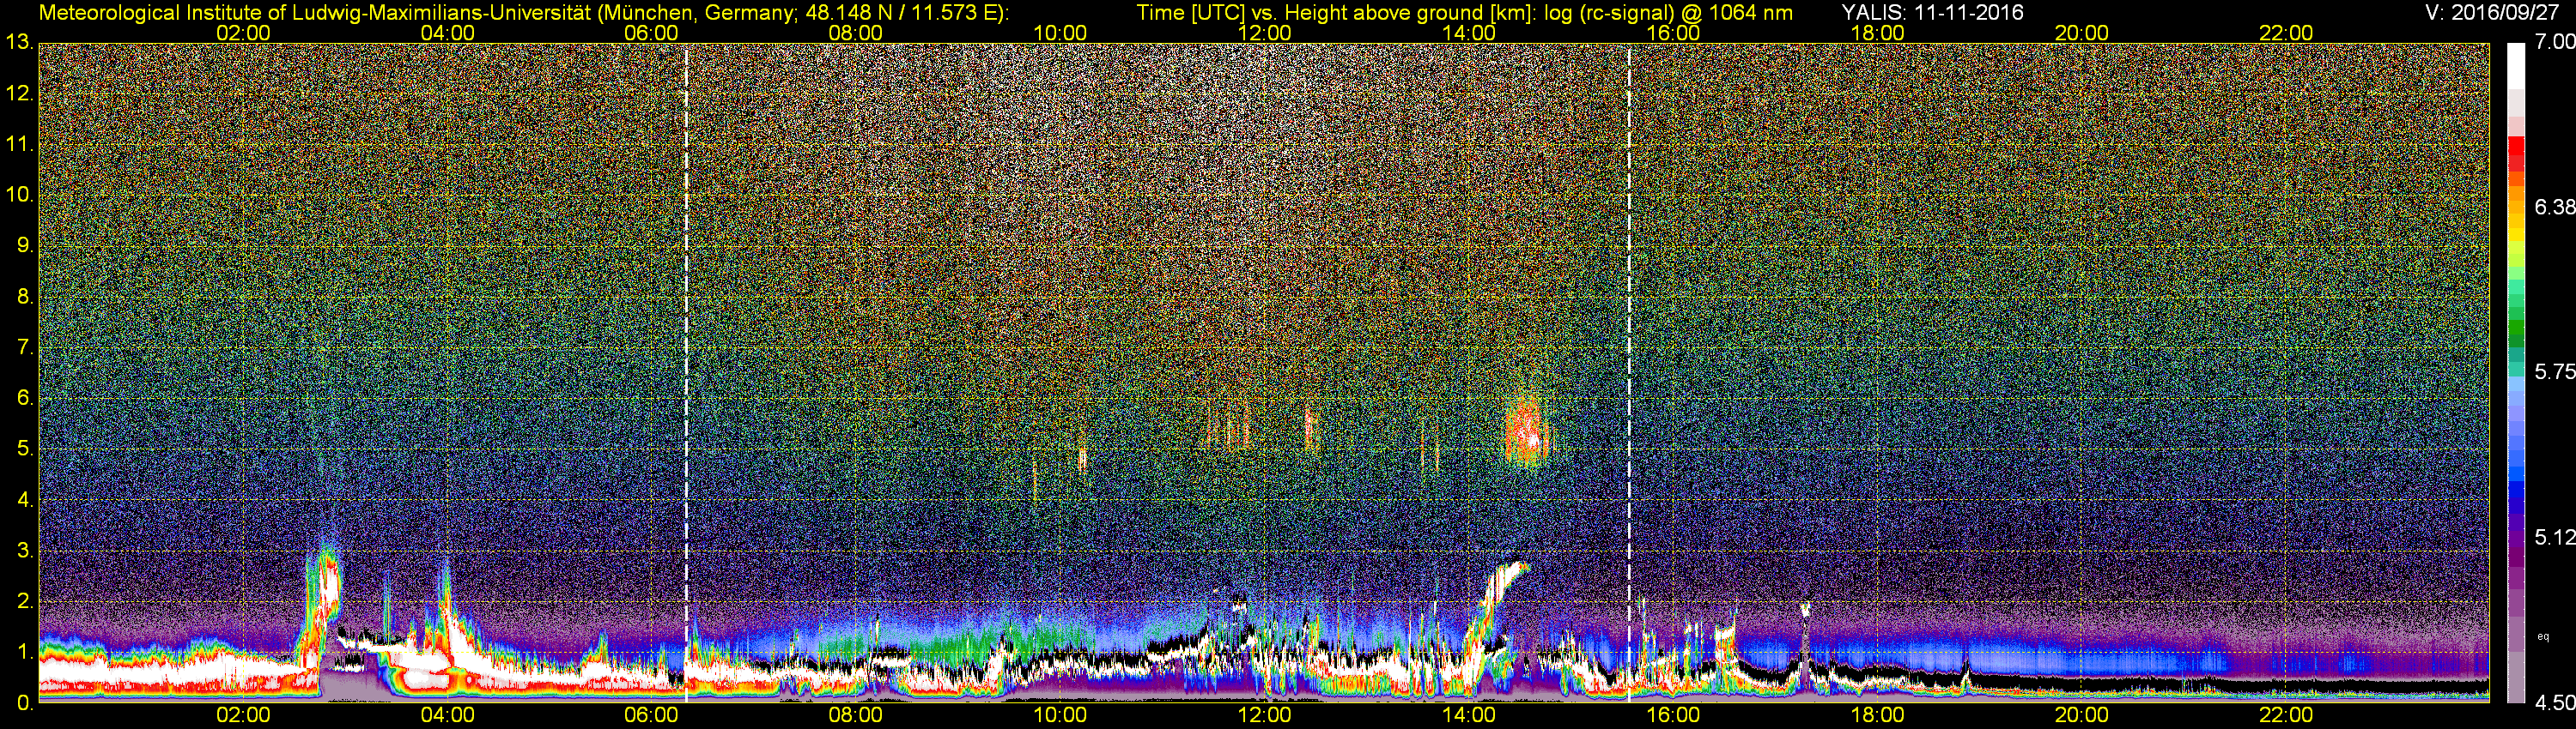Click the 14:00 label on the bottom time axis
The image size is (2576, 729).
point(1468,715)
